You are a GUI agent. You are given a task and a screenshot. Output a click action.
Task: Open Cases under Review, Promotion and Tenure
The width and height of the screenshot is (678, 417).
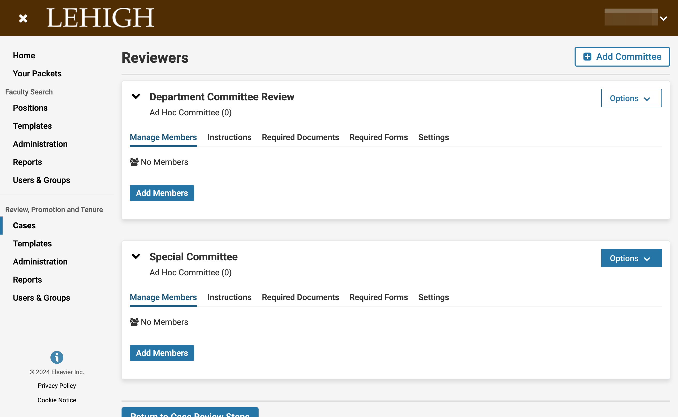[x=24, y=226]
